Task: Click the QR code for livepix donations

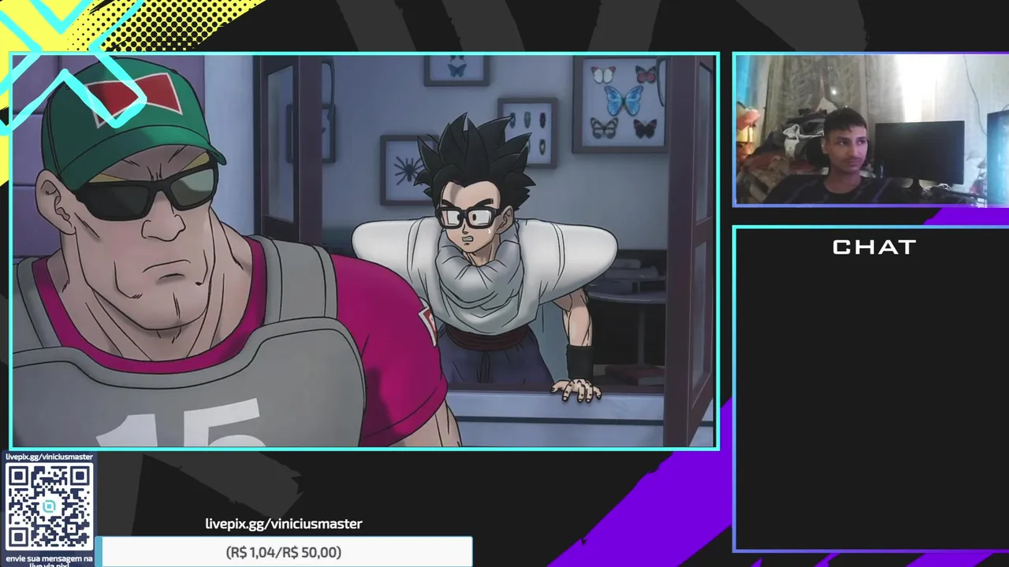Action: [x=49, y=506]
